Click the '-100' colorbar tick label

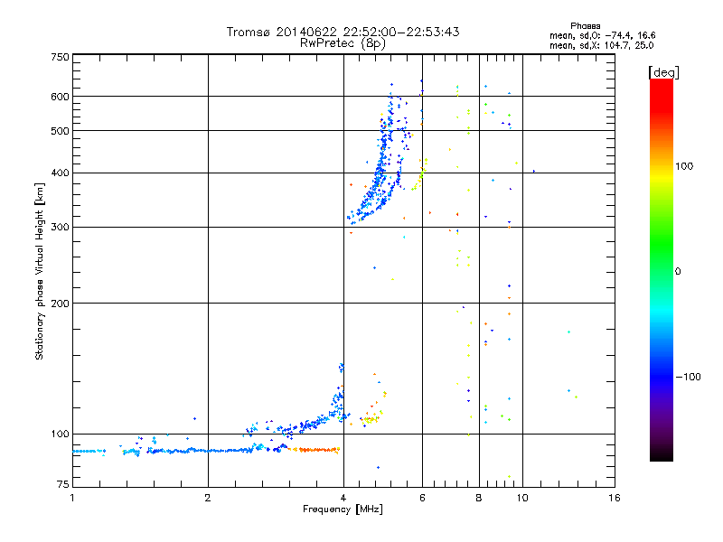(x=689, y=377)
